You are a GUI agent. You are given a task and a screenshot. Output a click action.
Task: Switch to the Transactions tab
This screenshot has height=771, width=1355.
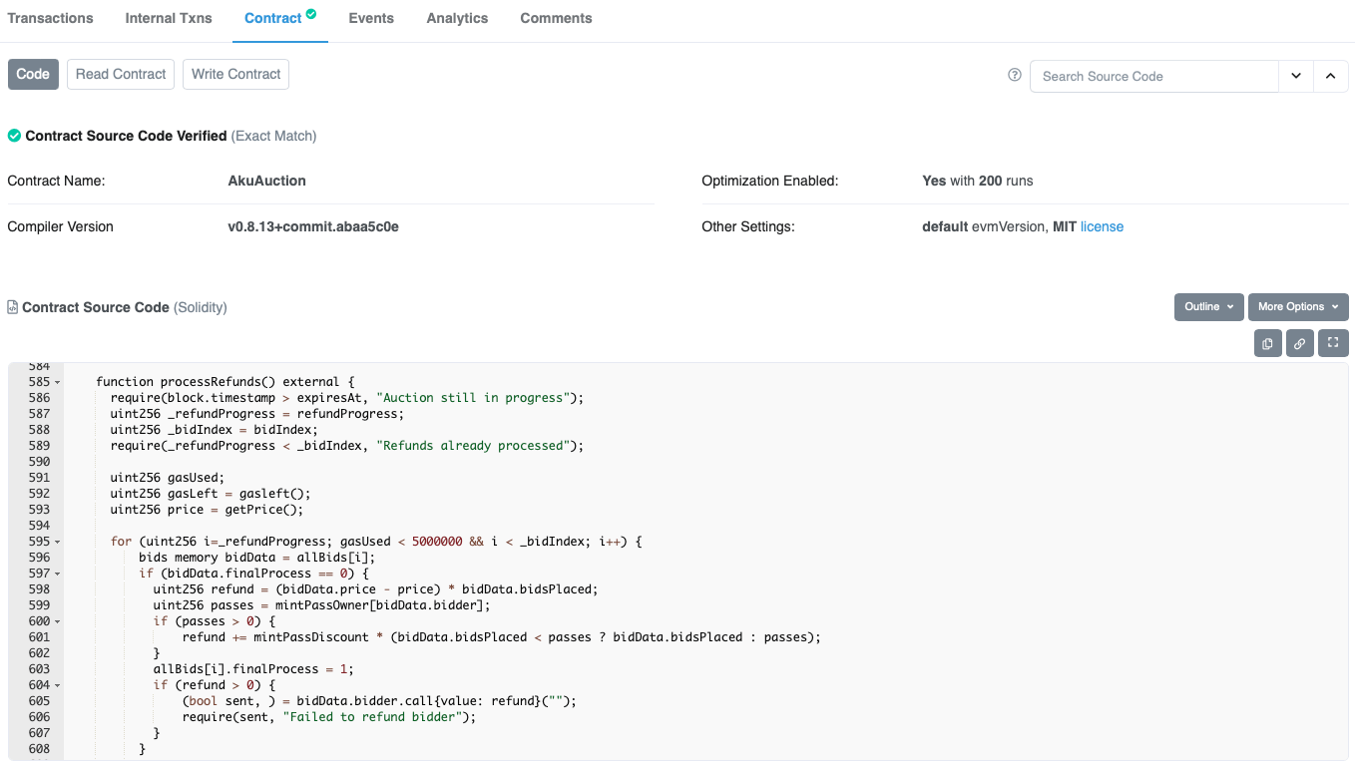click(50, 18)
